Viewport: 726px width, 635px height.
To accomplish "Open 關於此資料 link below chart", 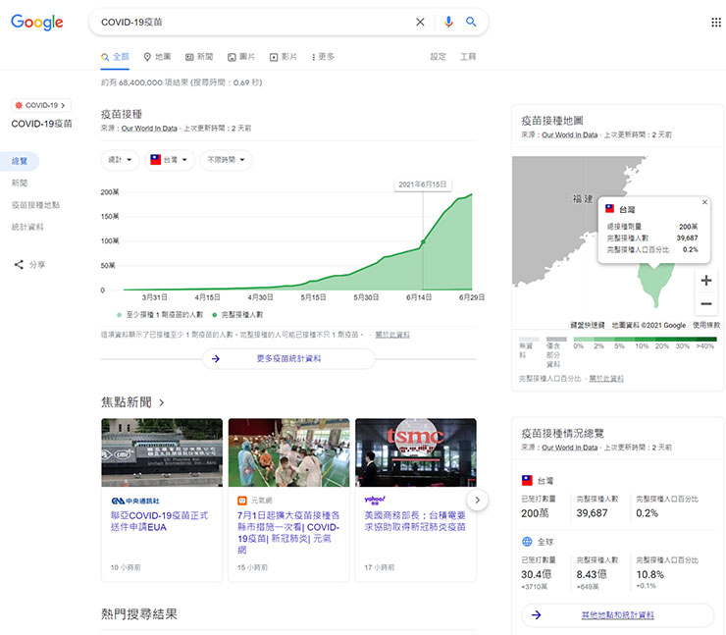I will 392,335.
